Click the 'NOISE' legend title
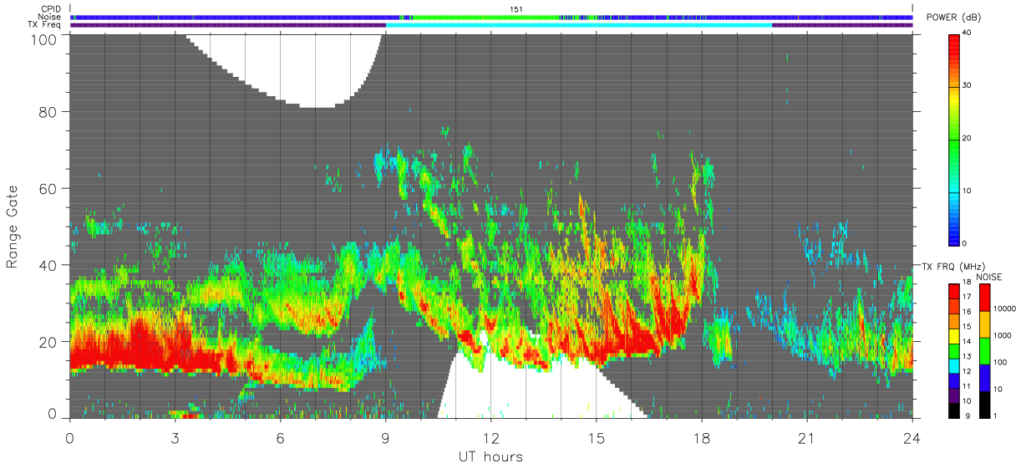 point(988,276)
